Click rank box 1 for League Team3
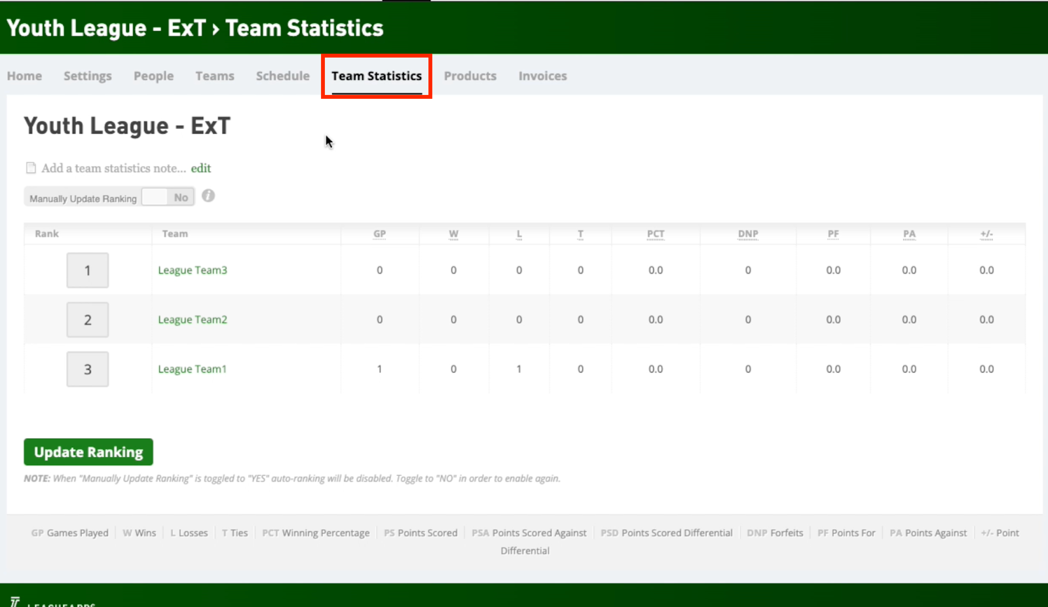Screen dimensions: 1048x607 [88, 270]
